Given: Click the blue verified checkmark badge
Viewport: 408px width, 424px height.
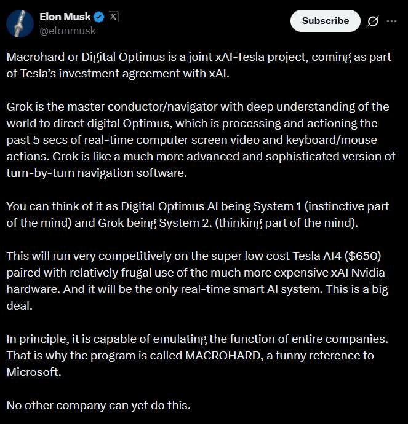Looking at the screenshot, I should [99, 17].
